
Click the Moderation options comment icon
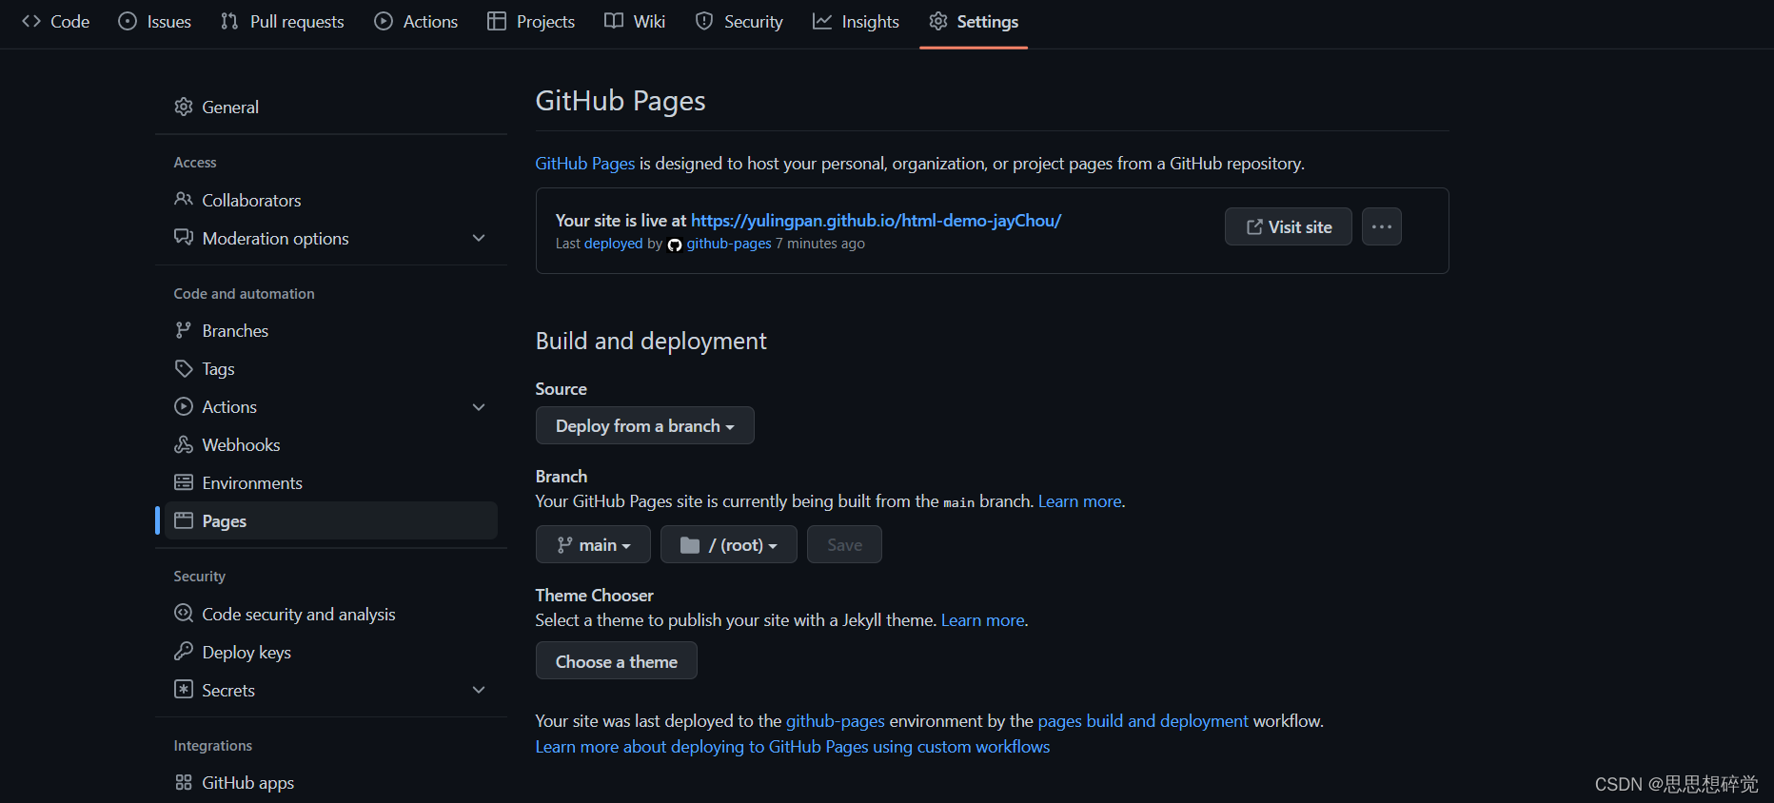click(184, 237)
